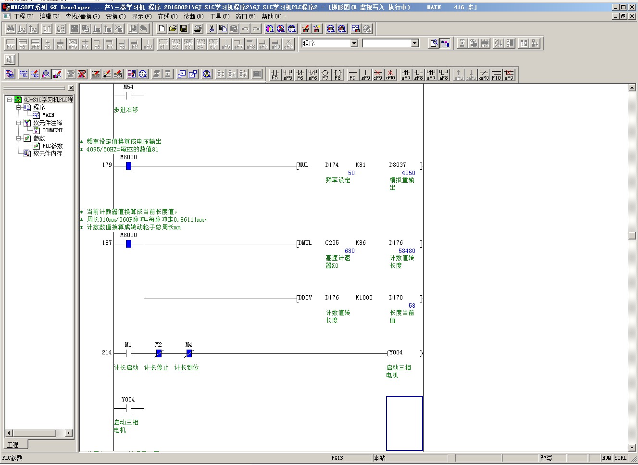Toggle monitor write mode pressed icon
This screenshot has height=465, width=638.
(x=58, y=74)
